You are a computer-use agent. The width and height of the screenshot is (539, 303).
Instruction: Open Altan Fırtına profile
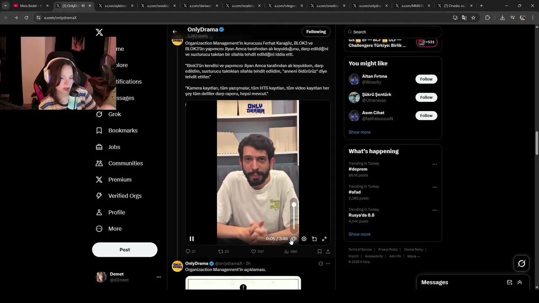coord(374,76)
